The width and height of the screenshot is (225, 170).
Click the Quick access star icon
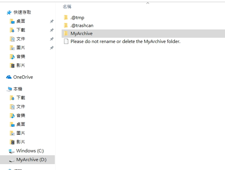(9, 12)
